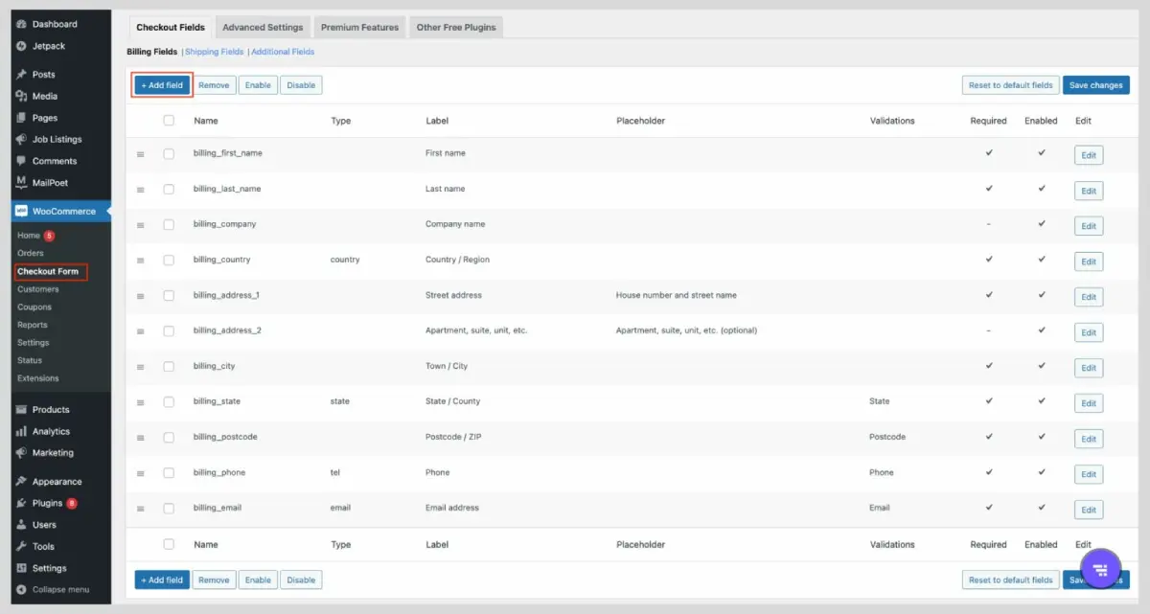
Task: Click the top Remove button
Action: pos(214,85)
